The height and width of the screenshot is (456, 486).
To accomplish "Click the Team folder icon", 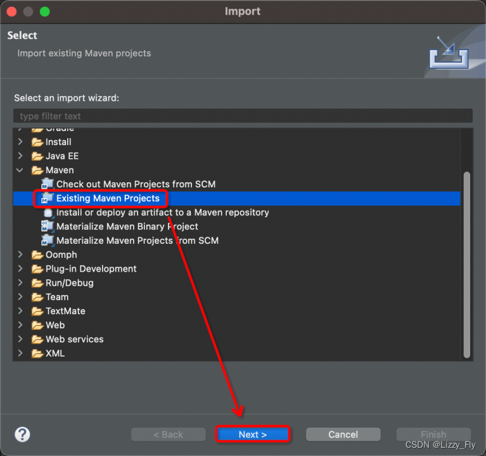I will coord(37,297).
